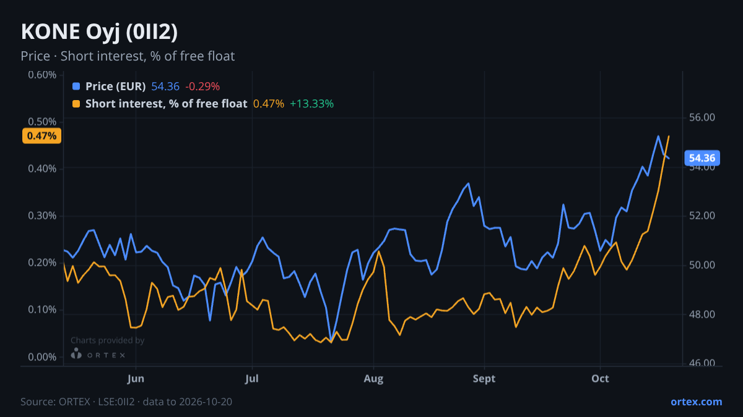
Task: Click the 56.00 right axis label
Action: point(702,117)
